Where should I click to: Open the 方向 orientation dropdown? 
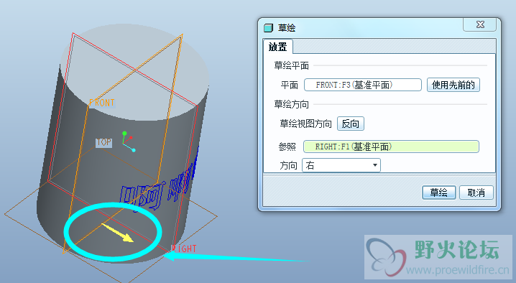pos(341,165)
